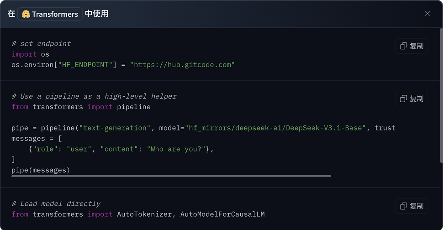Click the "# Load model directly" comment
Viewport: 443px width, 230px height.
pyautogui.click(x=56, y=204)
